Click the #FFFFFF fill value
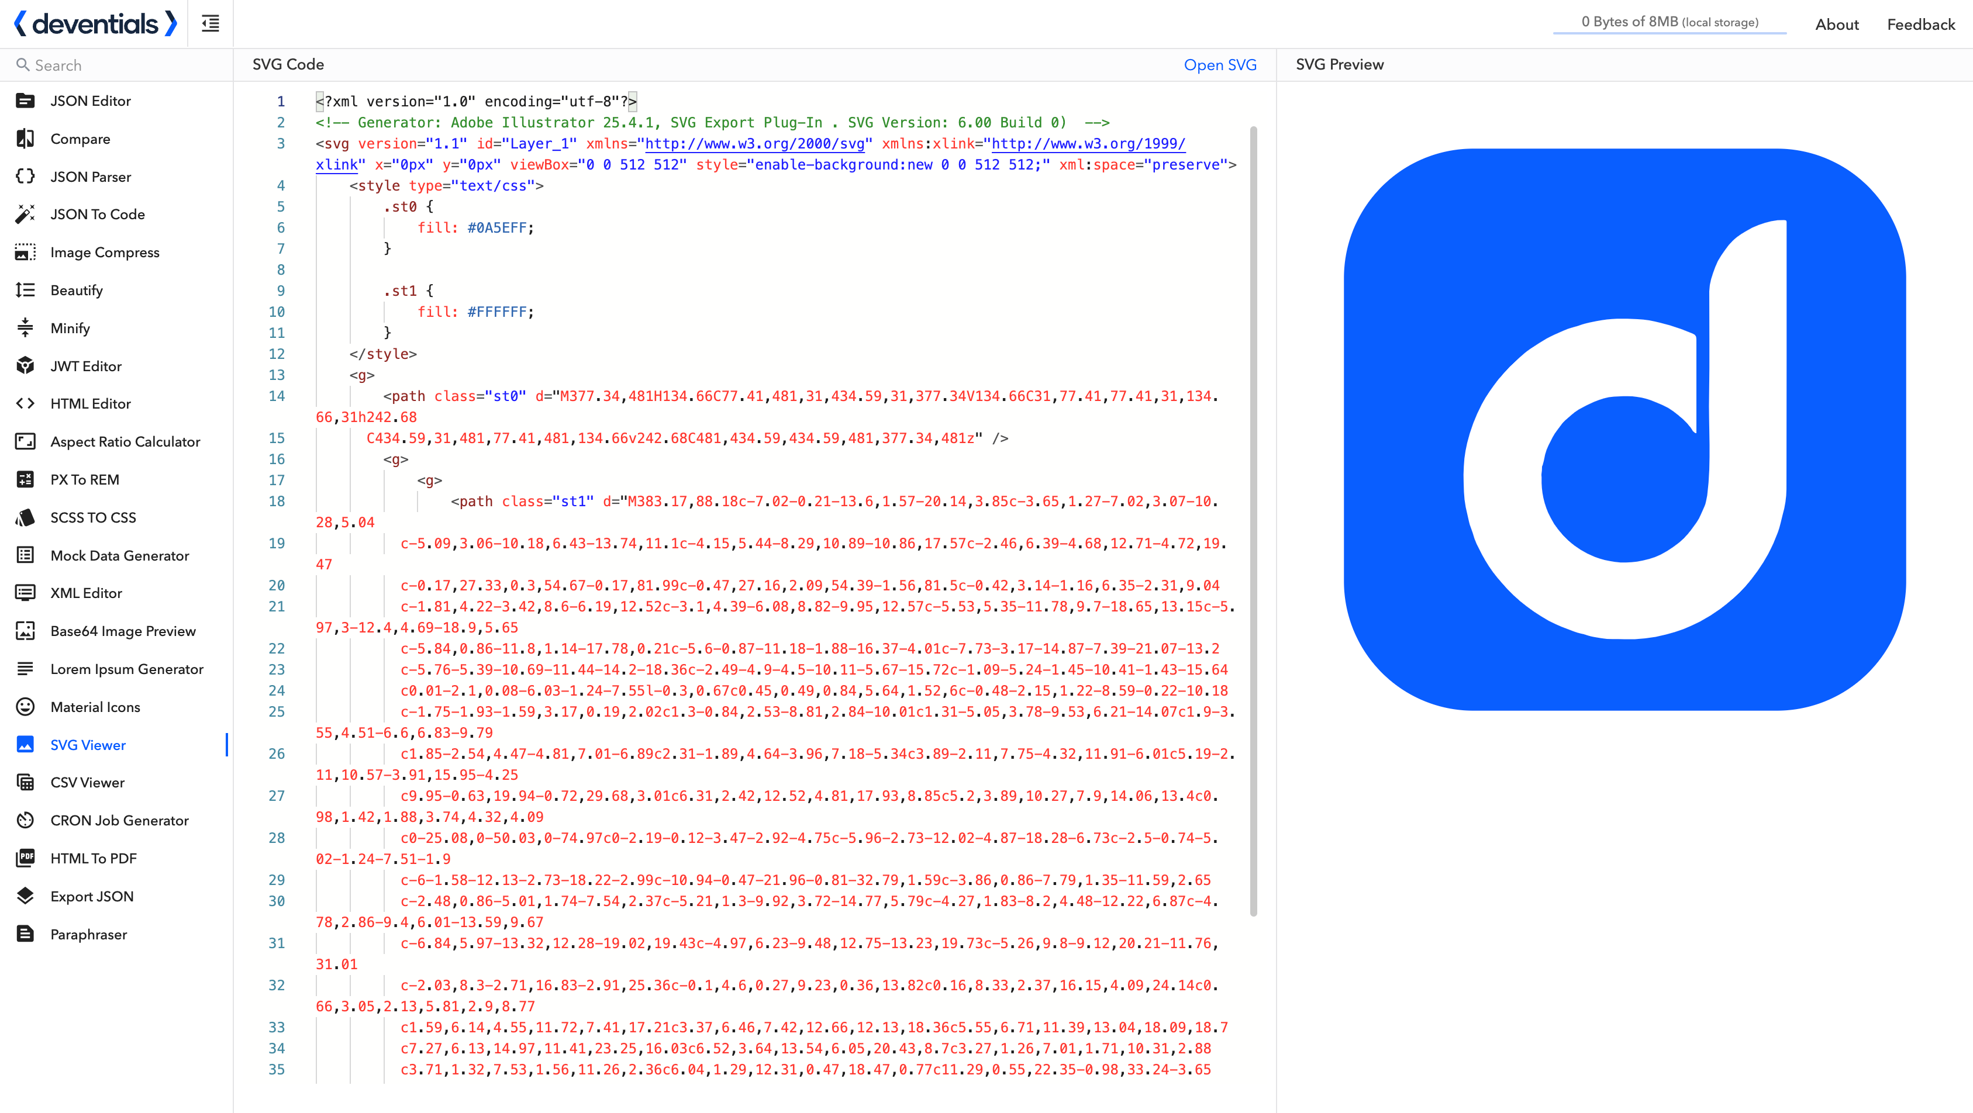 pos(496,312)
